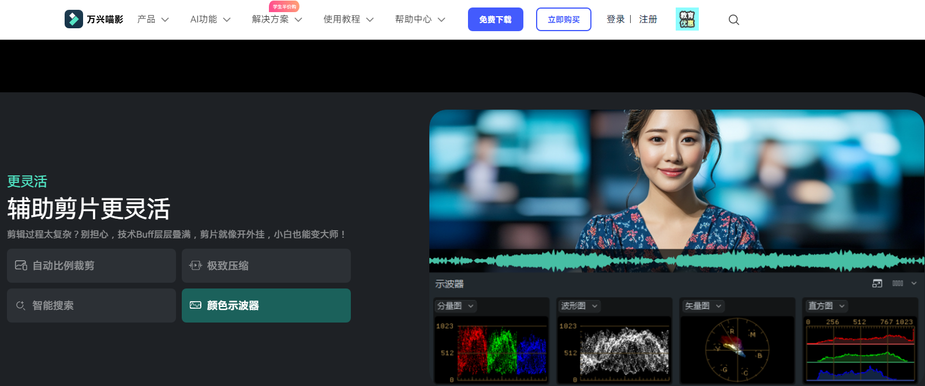Click the 立即购买 button
The height and width of the screenshot is (386, 925).
[x=563, y=19]
